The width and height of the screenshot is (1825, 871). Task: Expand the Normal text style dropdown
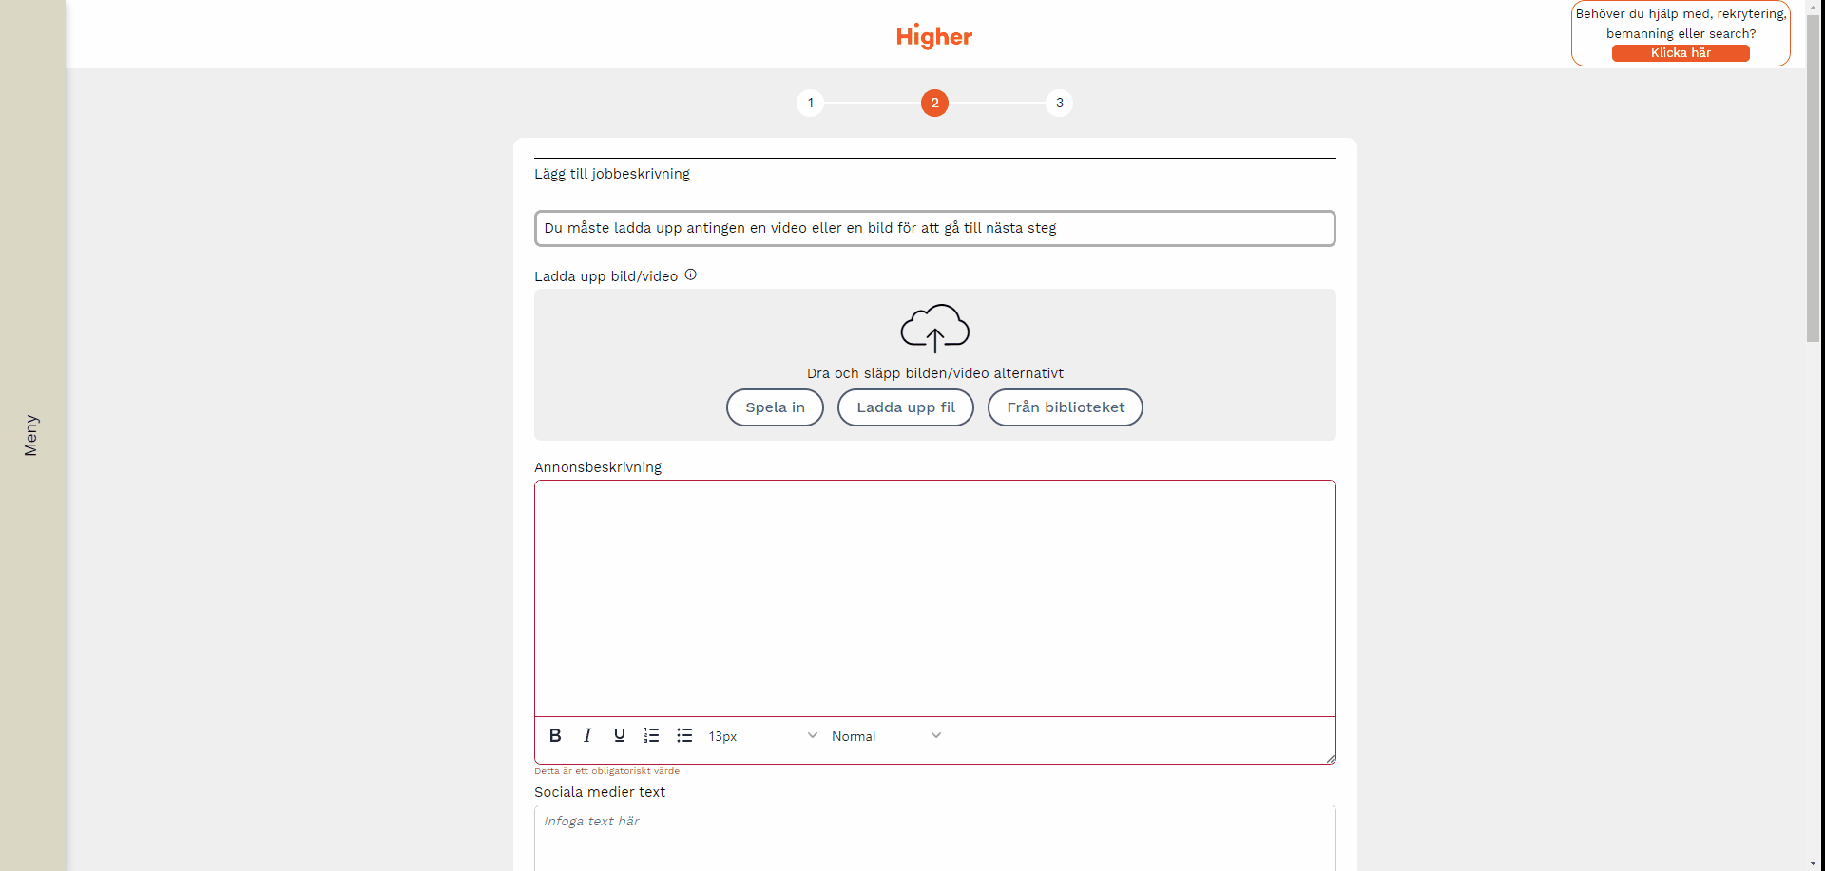(x=886, y=736)
